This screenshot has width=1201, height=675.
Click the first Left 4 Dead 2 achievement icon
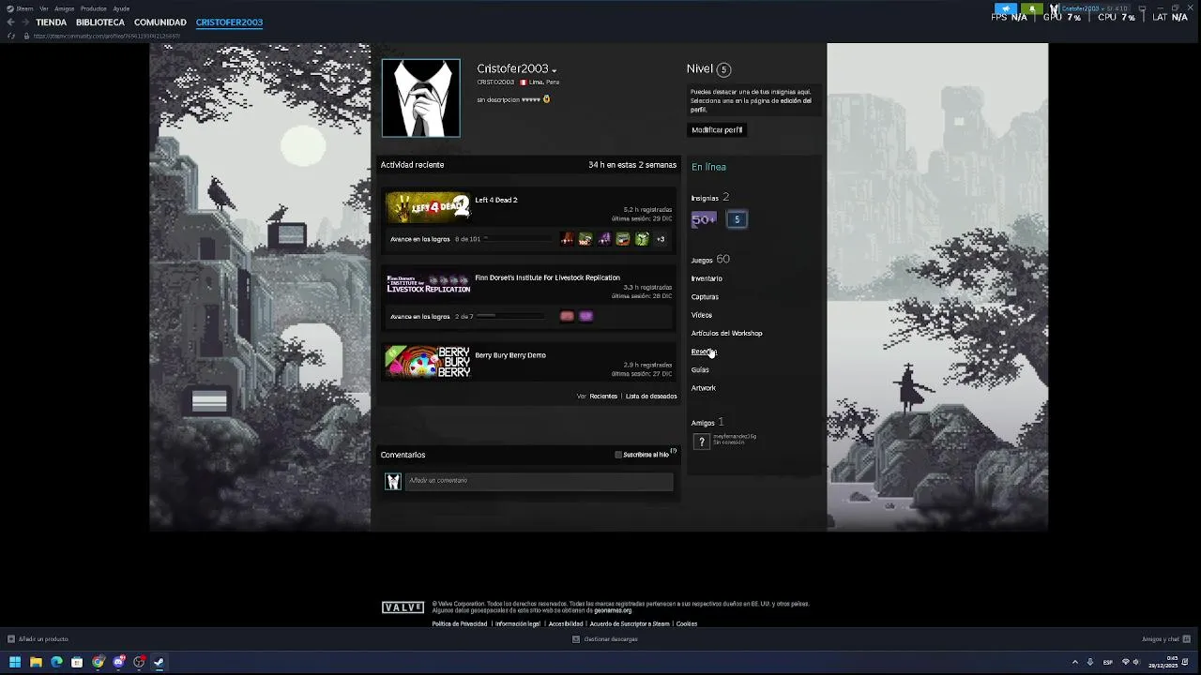point(567,239)
